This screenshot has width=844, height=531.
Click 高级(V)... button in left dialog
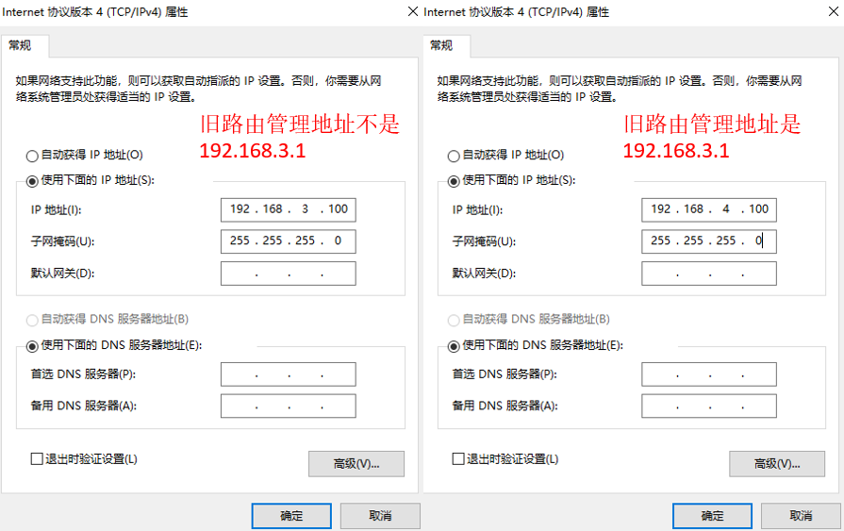coord(356,464)
